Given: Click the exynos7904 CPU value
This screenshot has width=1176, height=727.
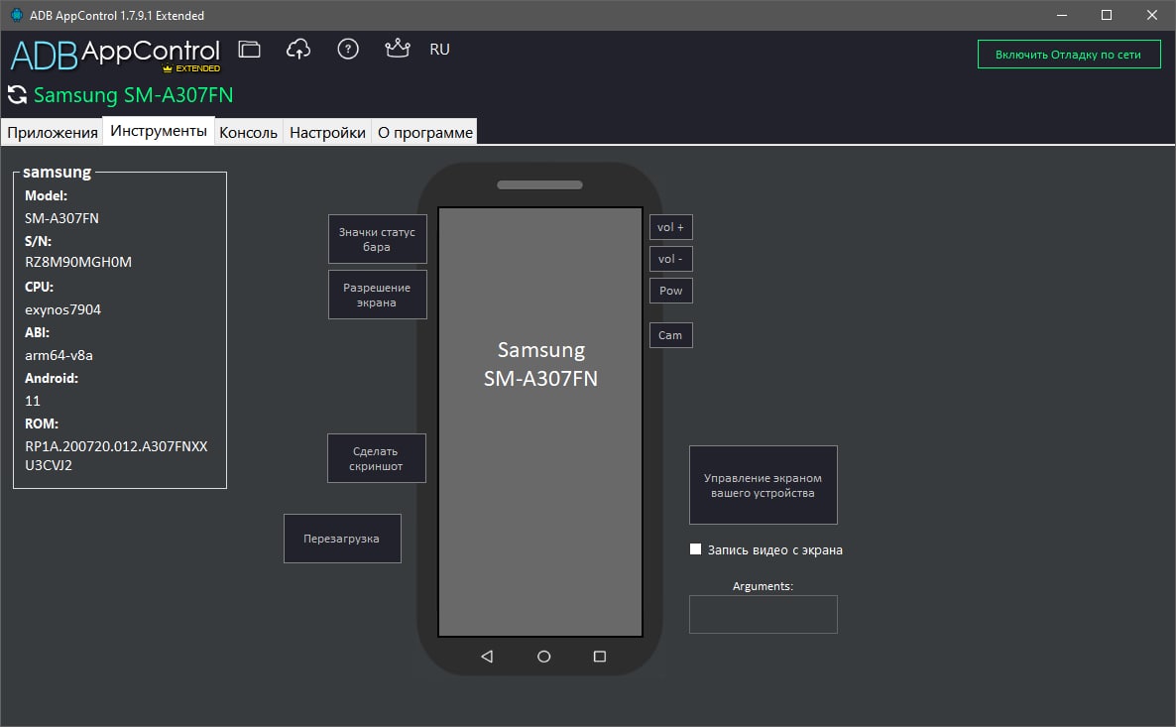Looking at the screenshot, I should (x=63, y=309).
